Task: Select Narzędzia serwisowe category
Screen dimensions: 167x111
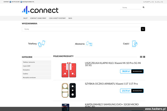Action: (x=36, y=77)
